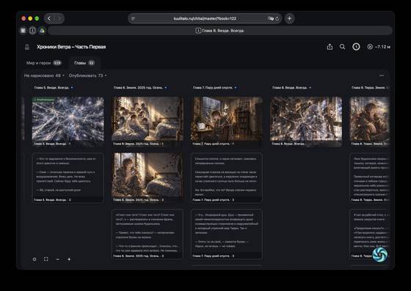This screenshot has width=411, height=291.
Task: Toggle fullscreen view icon
Action: (x=46, y=259)
